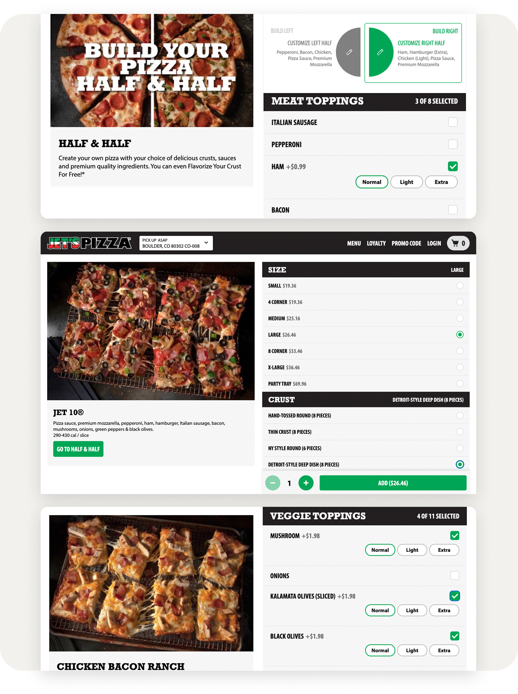This screenshot has height=694, width=518.
Task: Click the Add ($26.46) button
Action: click(x=393, y=483)
